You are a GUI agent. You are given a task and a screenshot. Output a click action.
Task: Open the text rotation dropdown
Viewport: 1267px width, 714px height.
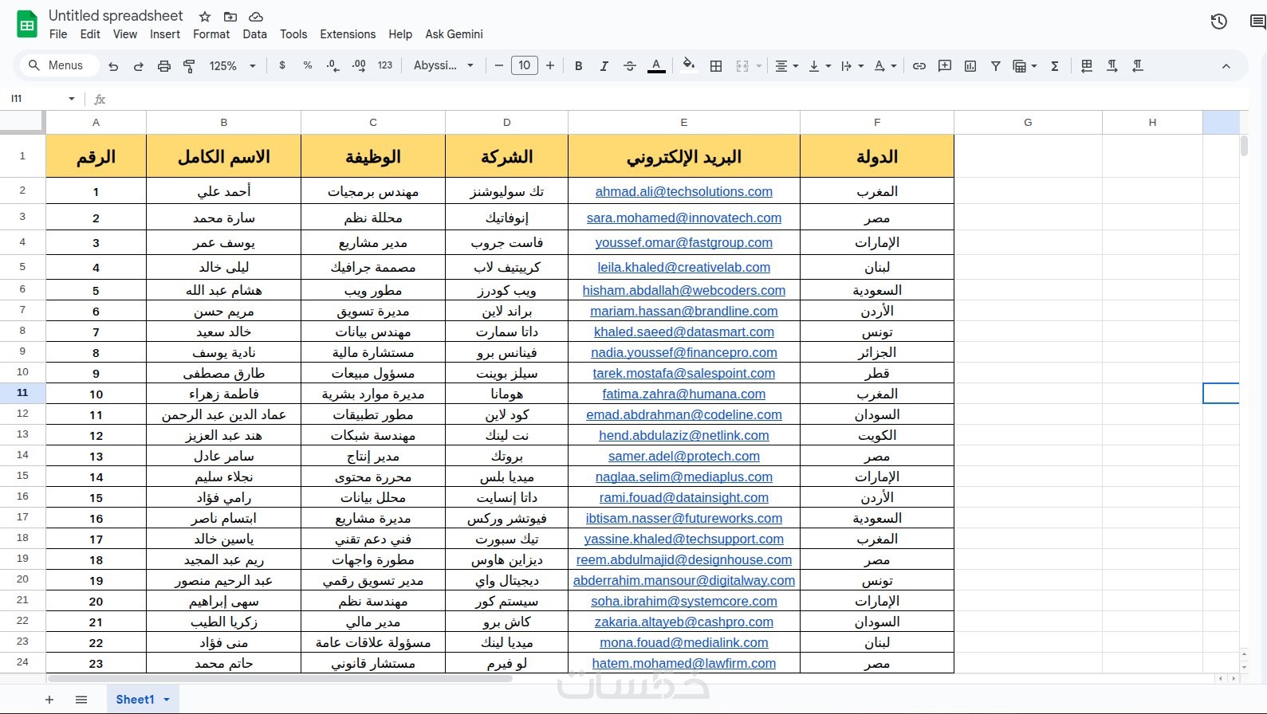click(x=885, y=66)
